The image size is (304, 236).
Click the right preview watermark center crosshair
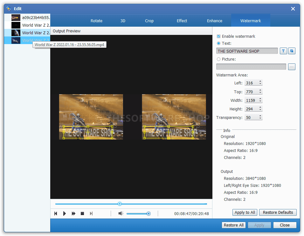point(169,132)
